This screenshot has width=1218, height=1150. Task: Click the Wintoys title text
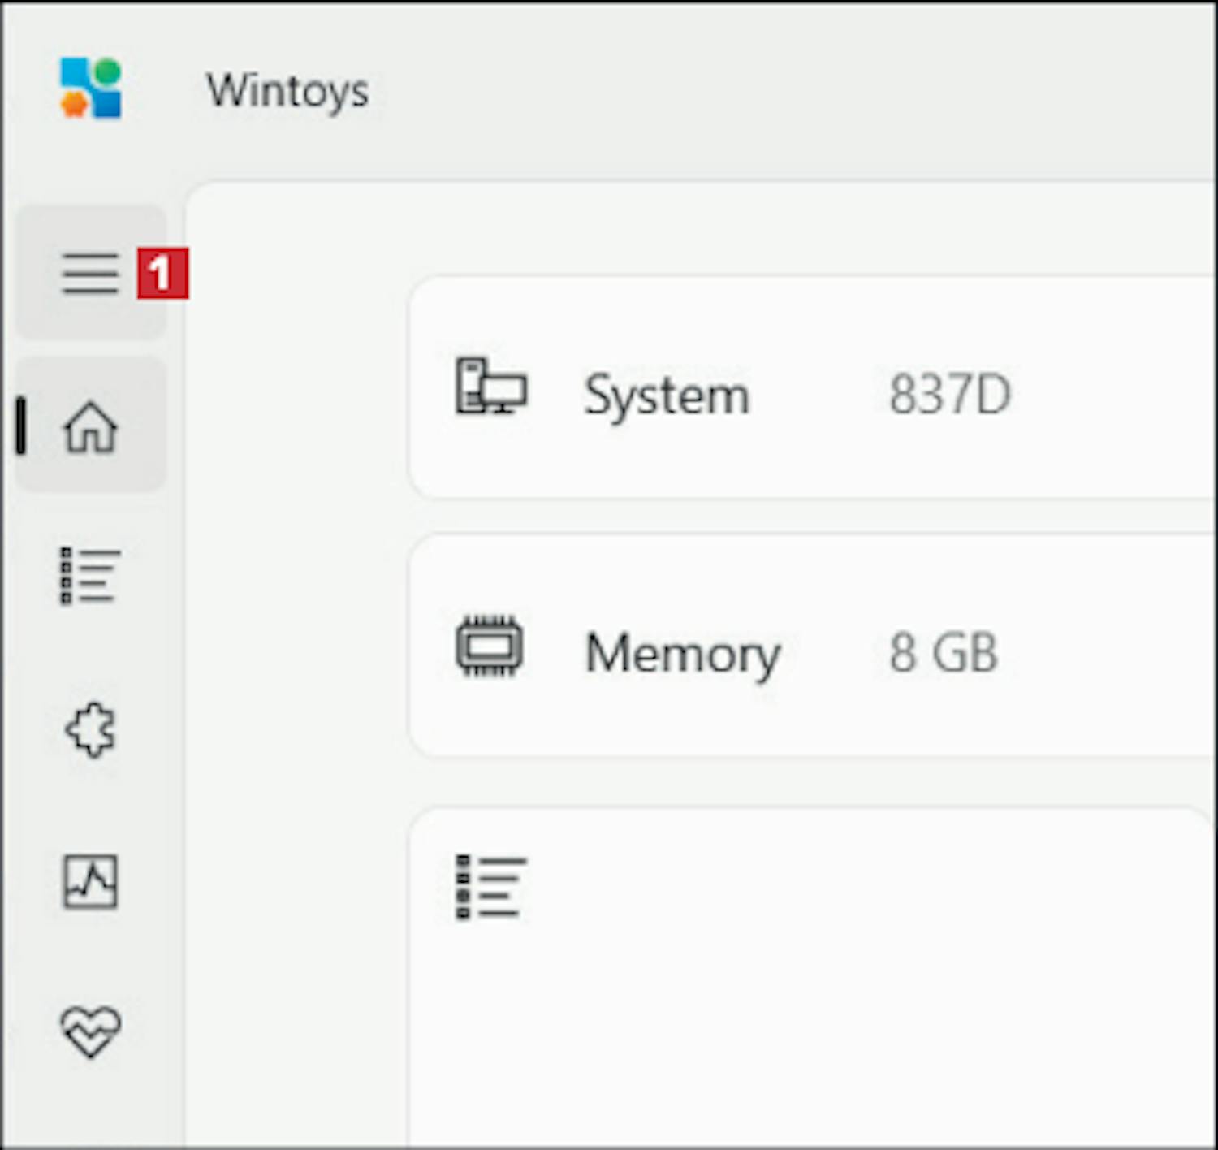[x=287, y=90]
